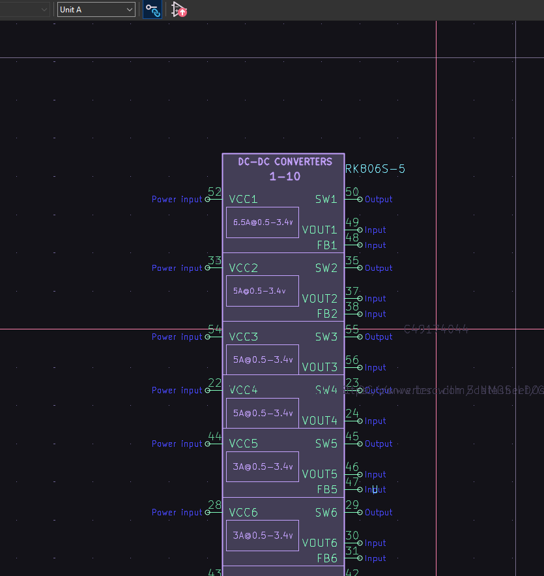The width and height of the screenshot is (544, 576).
Task: Select pin number 35 on SW2
Action: (352, 260)
